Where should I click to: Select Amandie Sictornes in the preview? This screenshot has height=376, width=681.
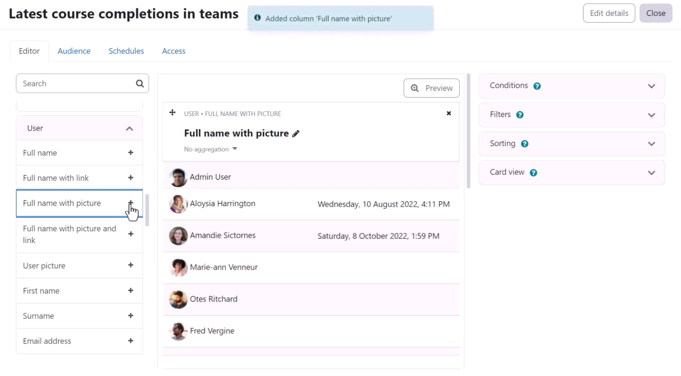[222, 236]
